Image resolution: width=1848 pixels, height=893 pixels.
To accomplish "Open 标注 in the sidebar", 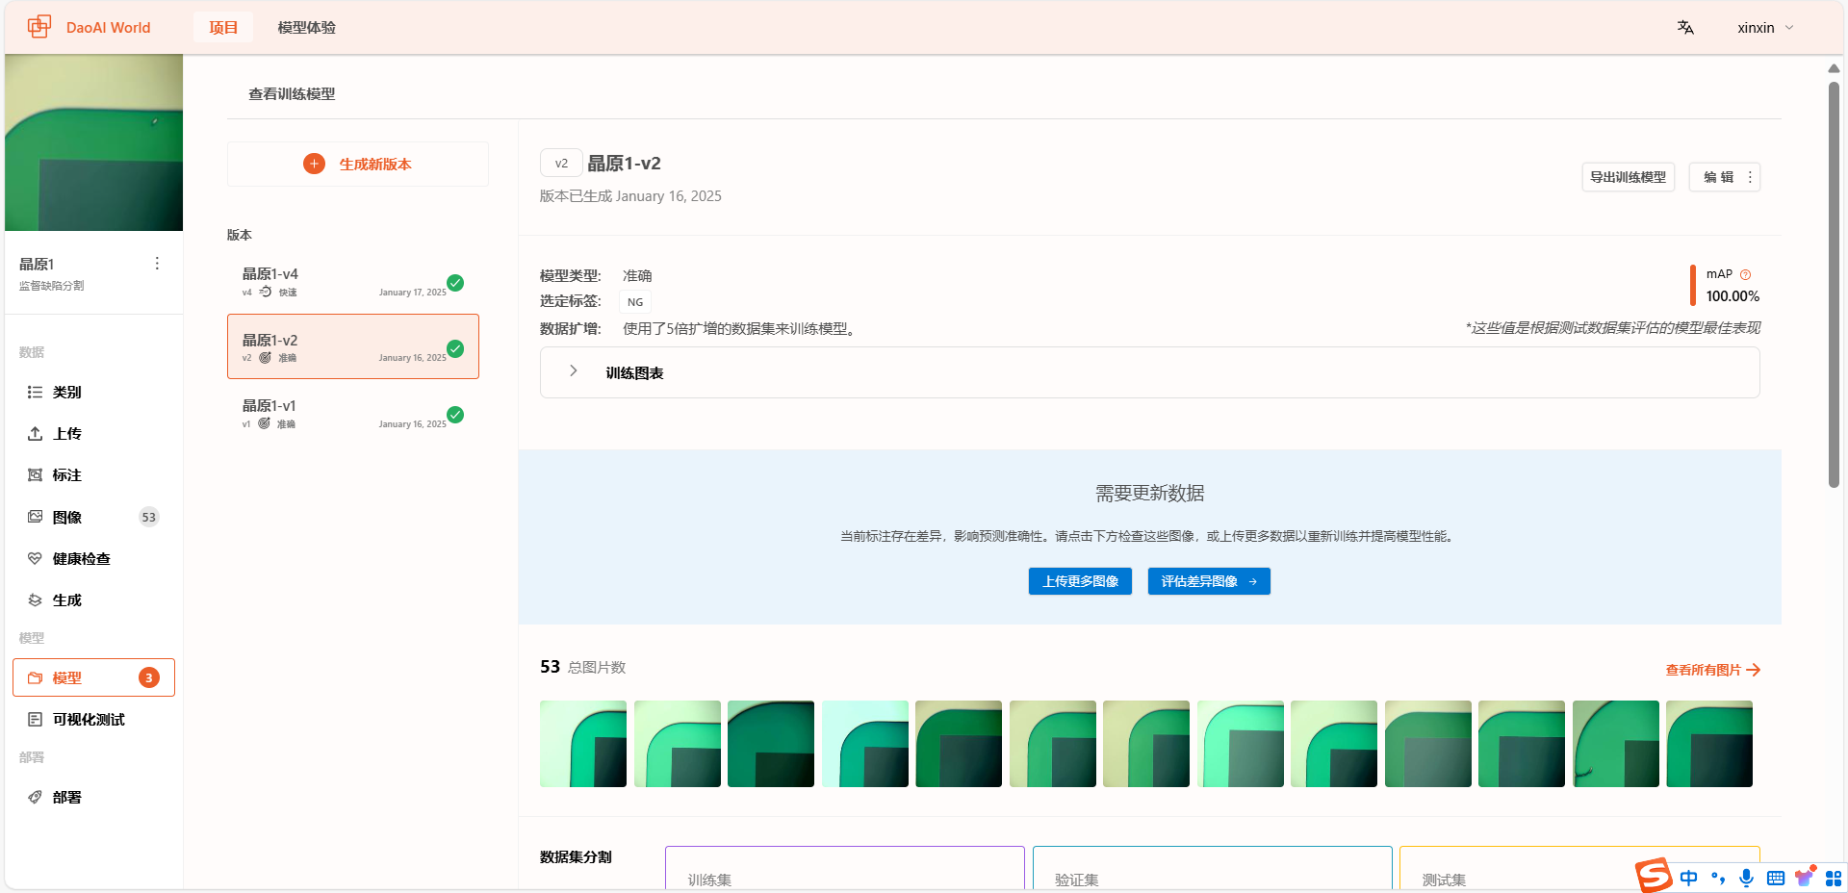I will (x=93, y=475).
